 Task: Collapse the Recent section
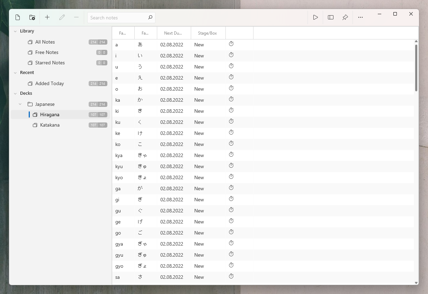pyautogui.click(x=15, y=73)
